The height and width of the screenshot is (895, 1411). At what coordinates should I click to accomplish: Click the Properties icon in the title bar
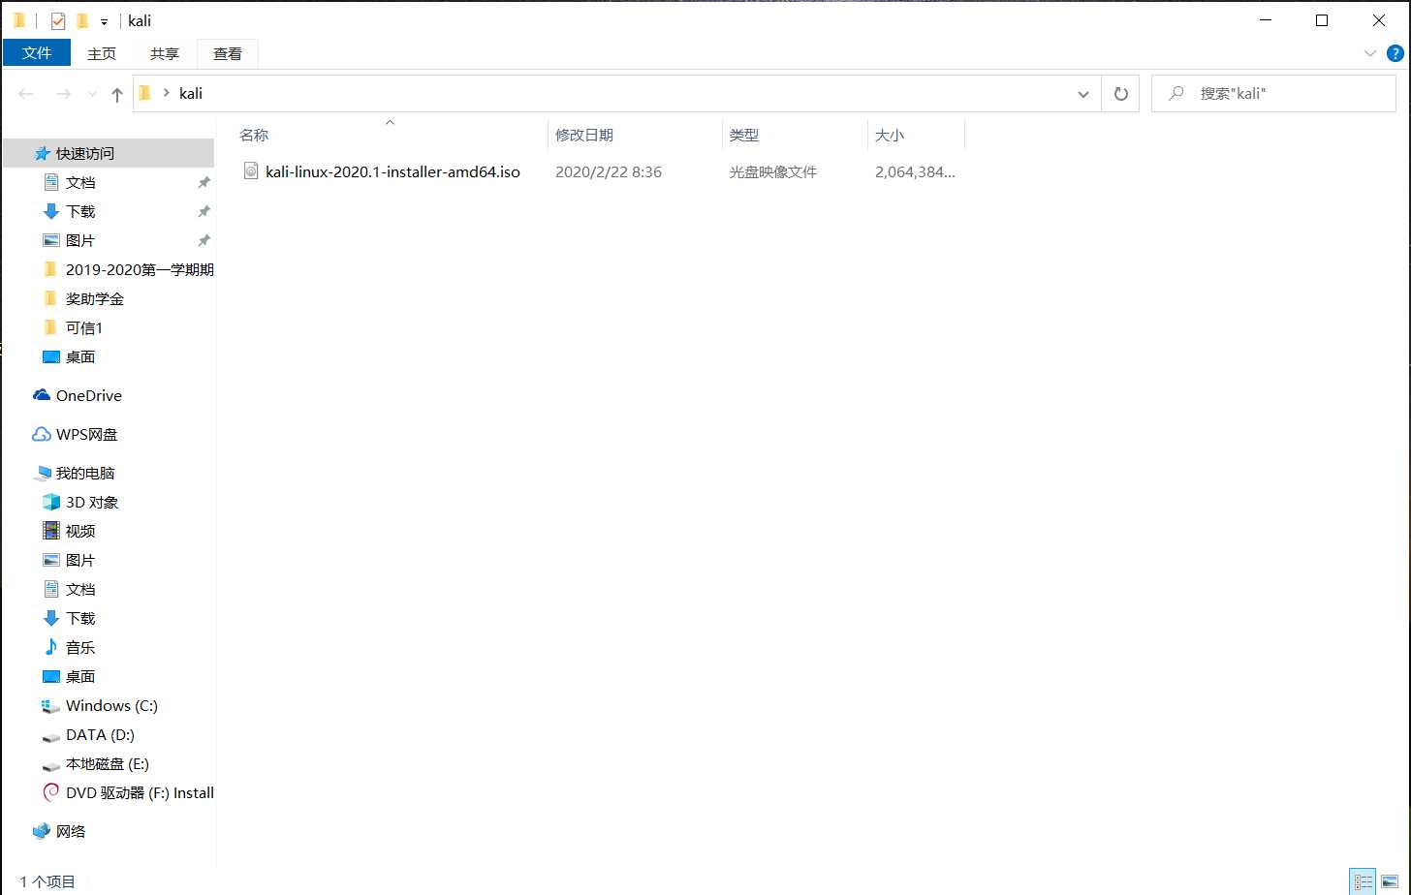pos(57,20)
